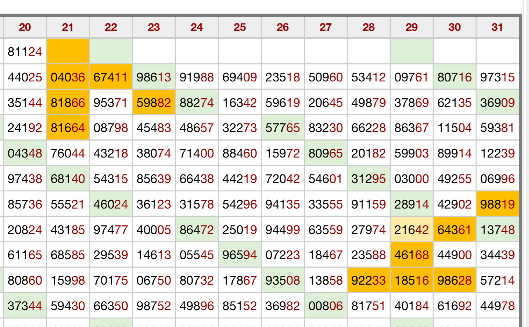Click cell 98628 in column 30
The height and width of the screenshot is (327, 529).
454,281
